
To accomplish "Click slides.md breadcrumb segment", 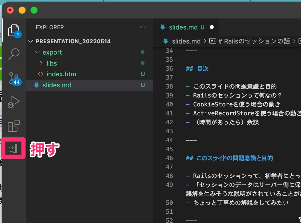I will point(186,41).
